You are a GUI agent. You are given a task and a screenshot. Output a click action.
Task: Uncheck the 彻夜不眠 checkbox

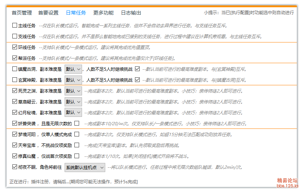click(15, 167)
